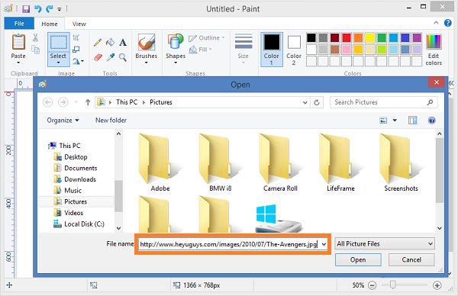Toggle the preview pane icon
Screen dimensions: 458x296
(x=412, y=121)
